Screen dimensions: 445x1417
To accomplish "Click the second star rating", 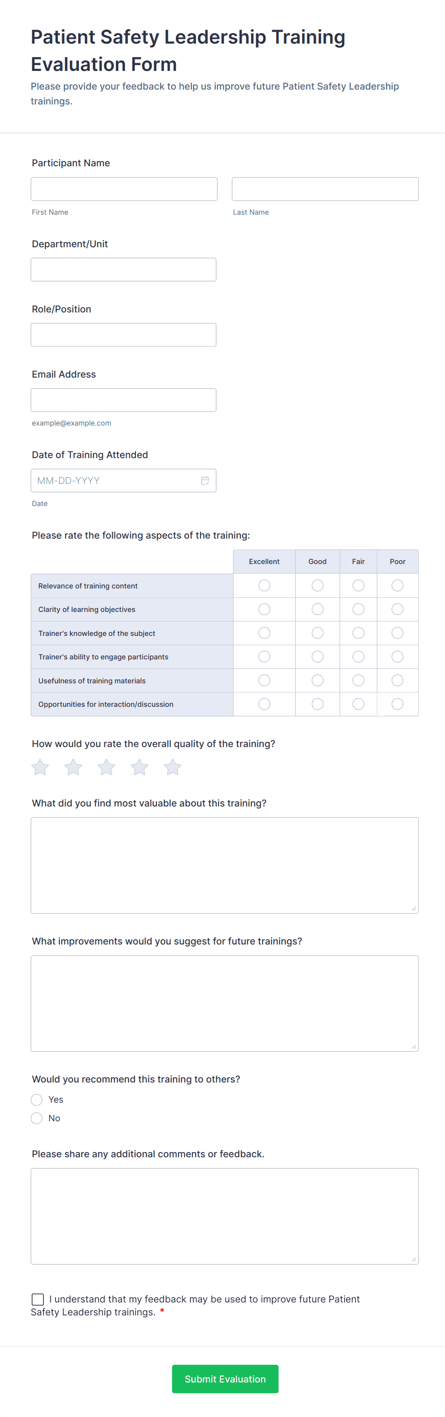I will click(x=73, y=767).
